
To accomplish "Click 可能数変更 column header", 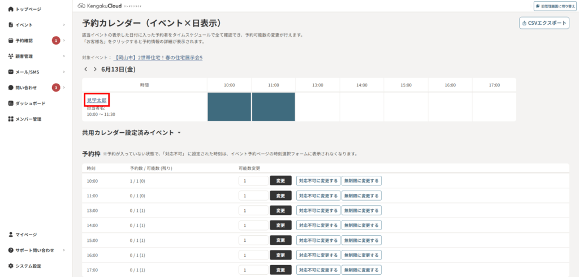I will [249, 168].
